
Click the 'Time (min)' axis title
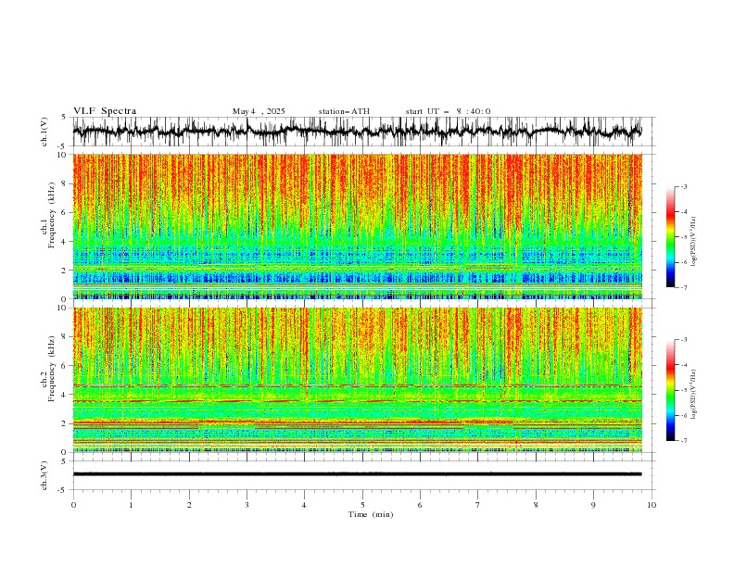click(371, 514)
